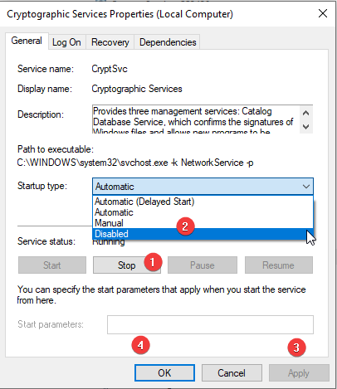Cancel the properties dialog
The width and height of the screenshot is (337, 389).
point(232,373)
